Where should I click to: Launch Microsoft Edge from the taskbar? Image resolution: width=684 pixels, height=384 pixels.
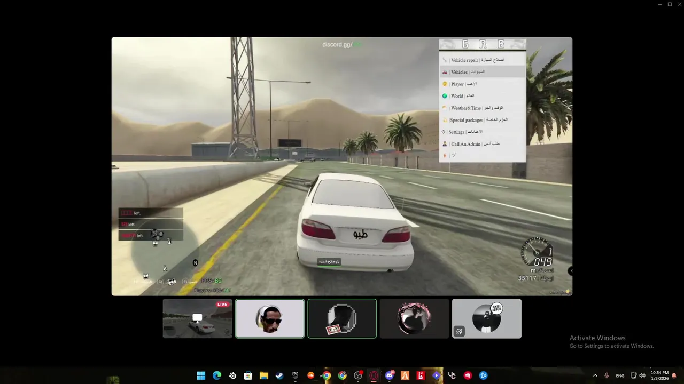point(216,375)
